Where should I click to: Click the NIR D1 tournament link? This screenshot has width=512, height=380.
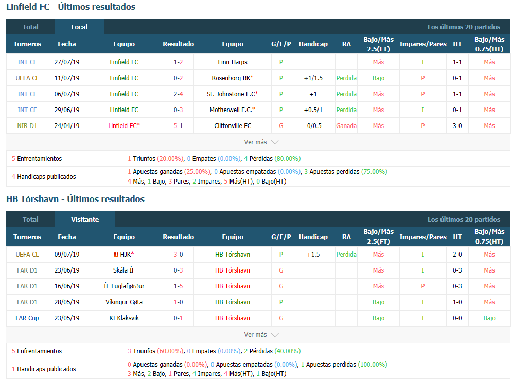27,126
